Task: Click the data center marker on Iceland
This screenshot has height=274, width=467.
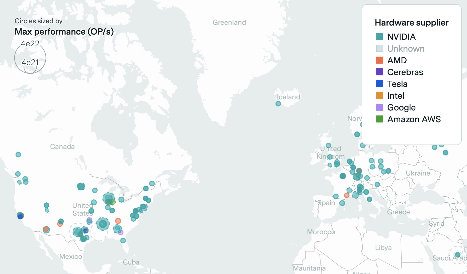Action: [x=278, y=103]
